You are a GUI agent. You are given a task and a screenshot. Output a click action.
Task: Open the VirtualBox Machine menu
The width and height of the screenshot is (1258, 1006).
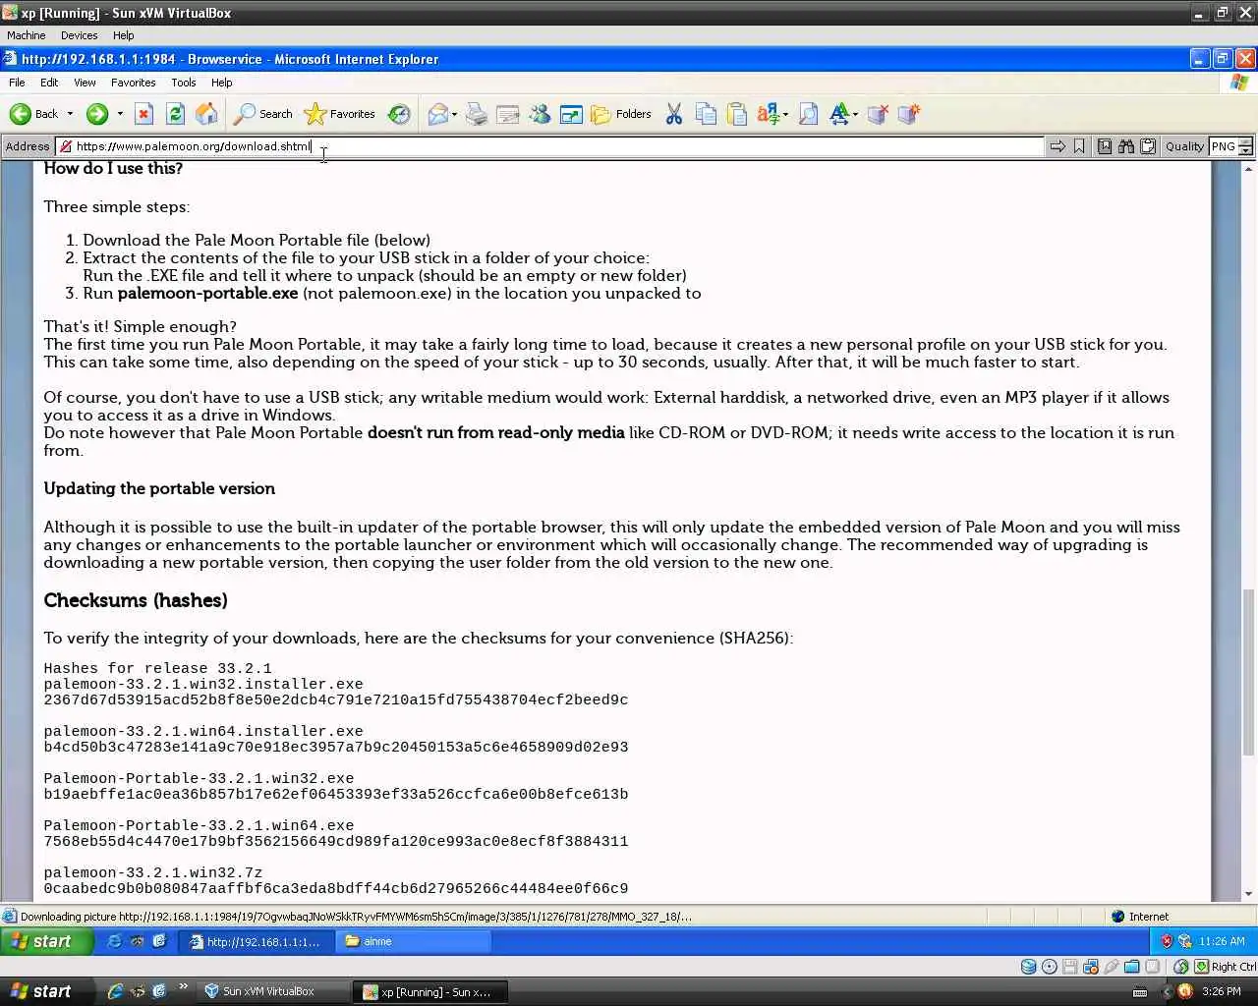tap(27, 35)
